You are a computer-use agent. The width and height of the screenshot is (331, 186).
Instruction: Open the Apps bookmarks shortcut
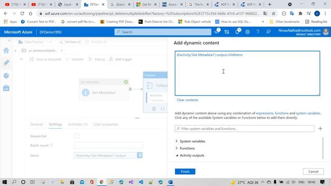[10, 22]
